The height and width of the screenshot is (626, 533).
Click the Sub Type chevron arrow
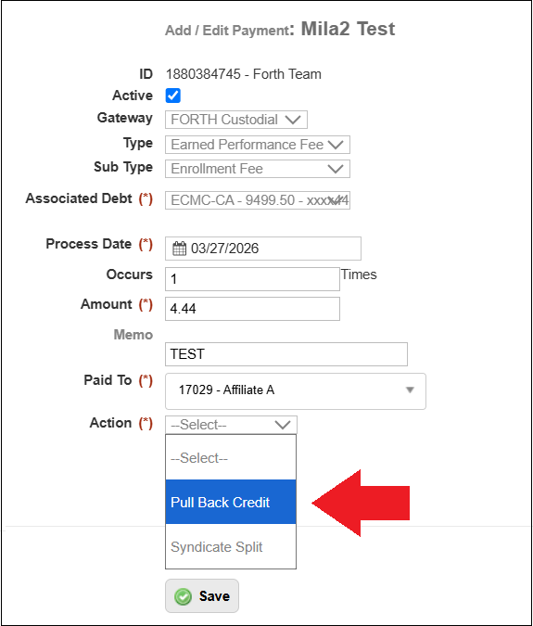(x=336, y=169)
